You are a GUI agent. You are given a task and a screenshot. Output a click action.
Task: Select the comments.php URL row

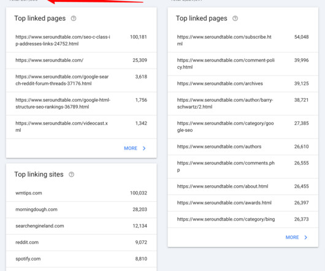pyautogui.click(x=243, y=167)
